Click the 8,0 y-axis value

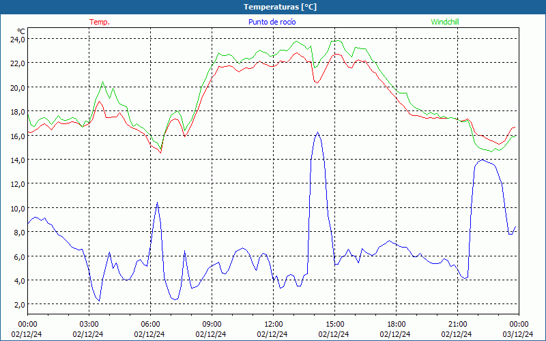tap(20, 233)
